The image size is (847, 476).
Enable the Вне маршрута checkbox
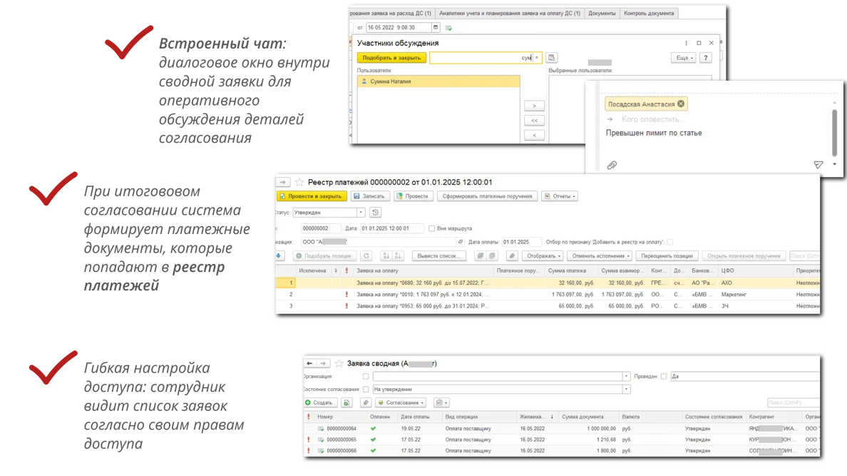click(431, 228)
